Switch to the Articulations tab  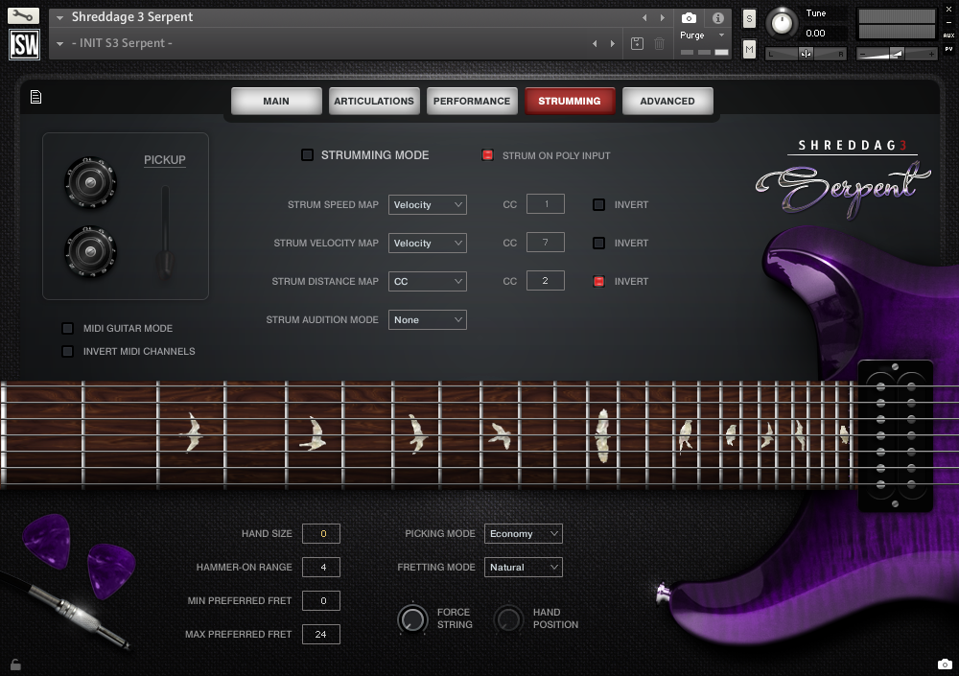click(374, 100)
